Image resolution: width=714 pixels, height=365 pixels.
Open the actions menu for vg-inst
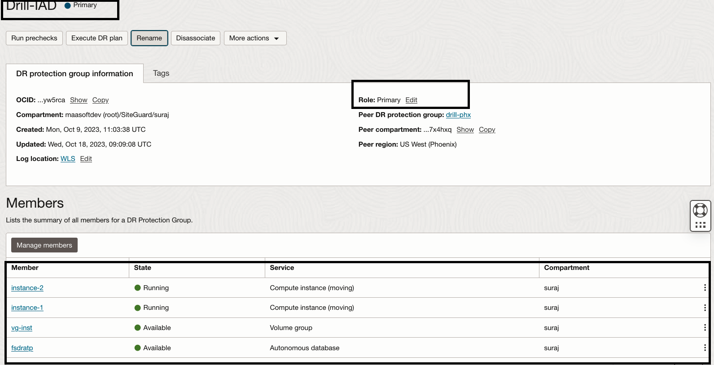point(705,328)
